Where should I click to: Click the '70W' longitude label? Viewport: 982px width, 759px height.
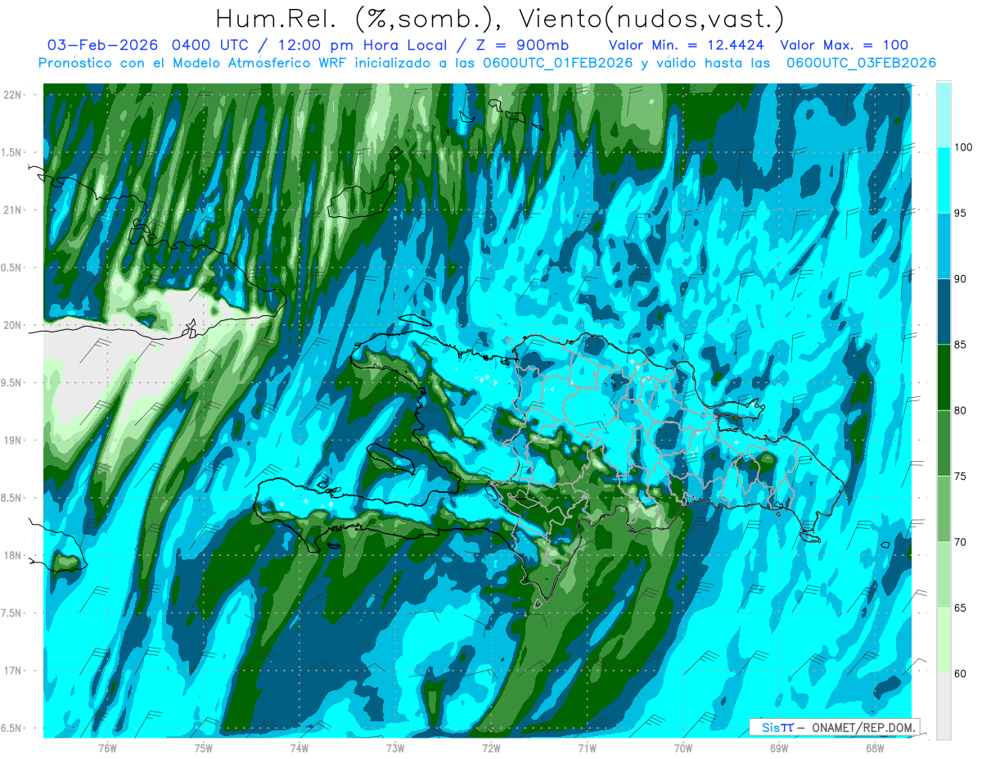tap(683, 748)
